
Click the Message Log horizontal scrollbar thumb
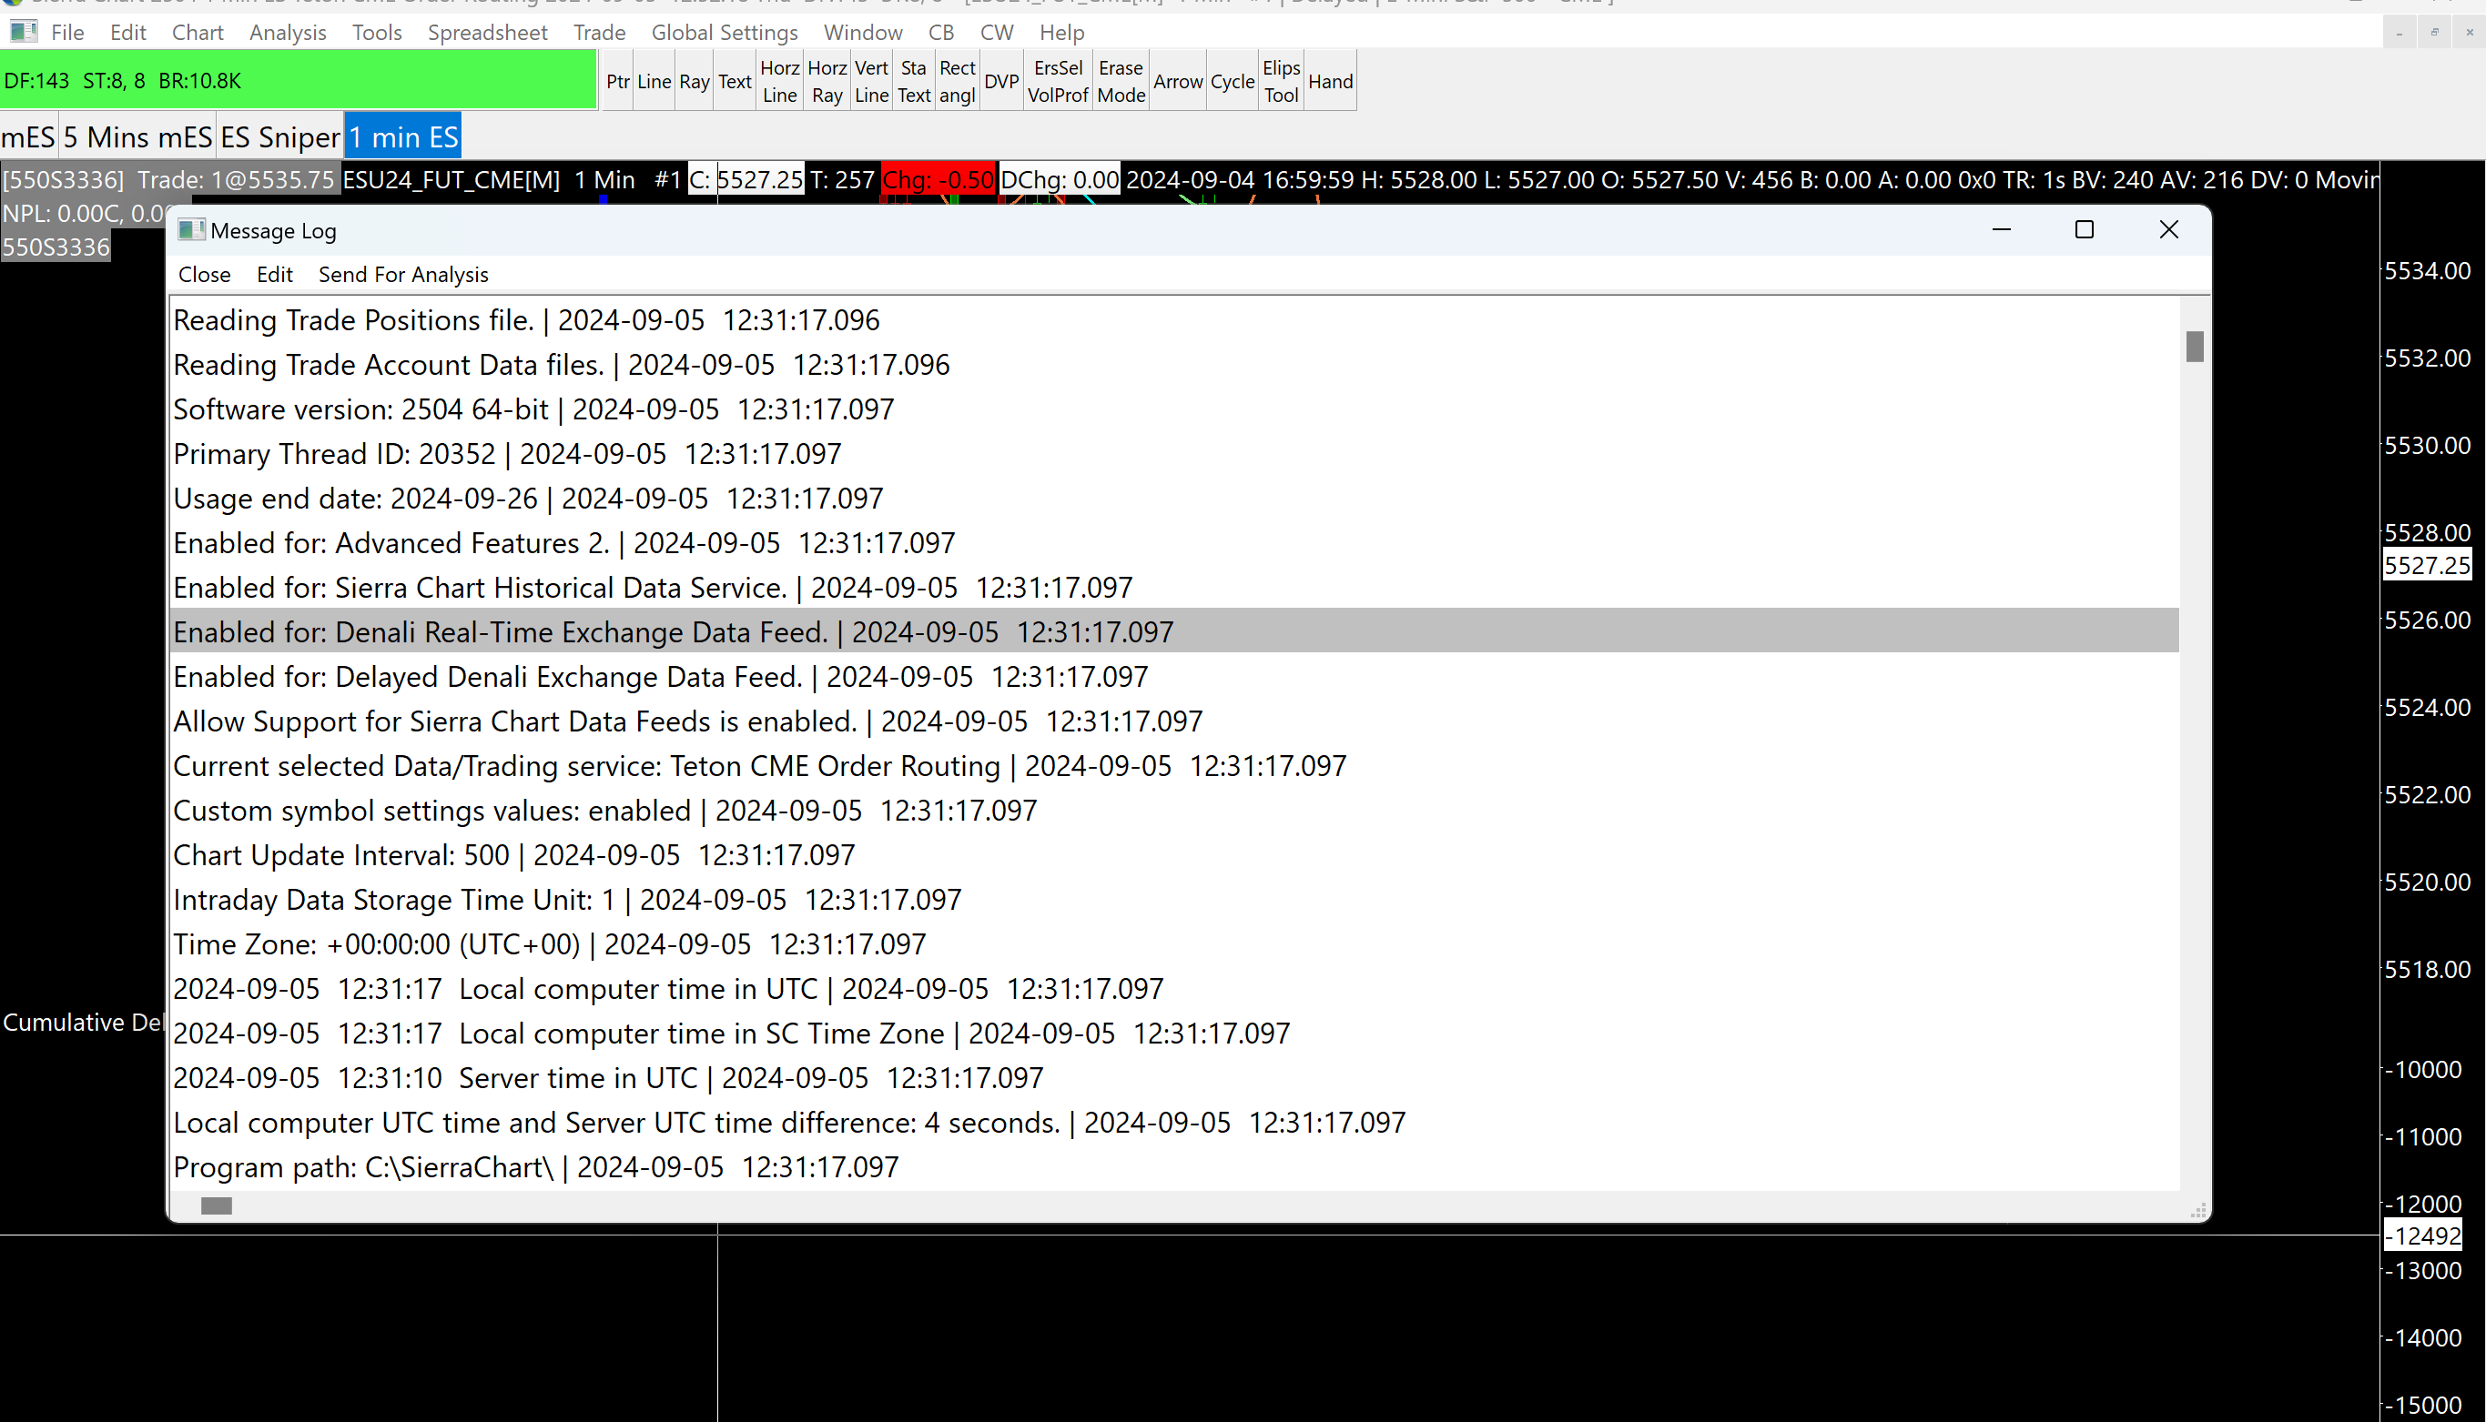click(216, 1206)
